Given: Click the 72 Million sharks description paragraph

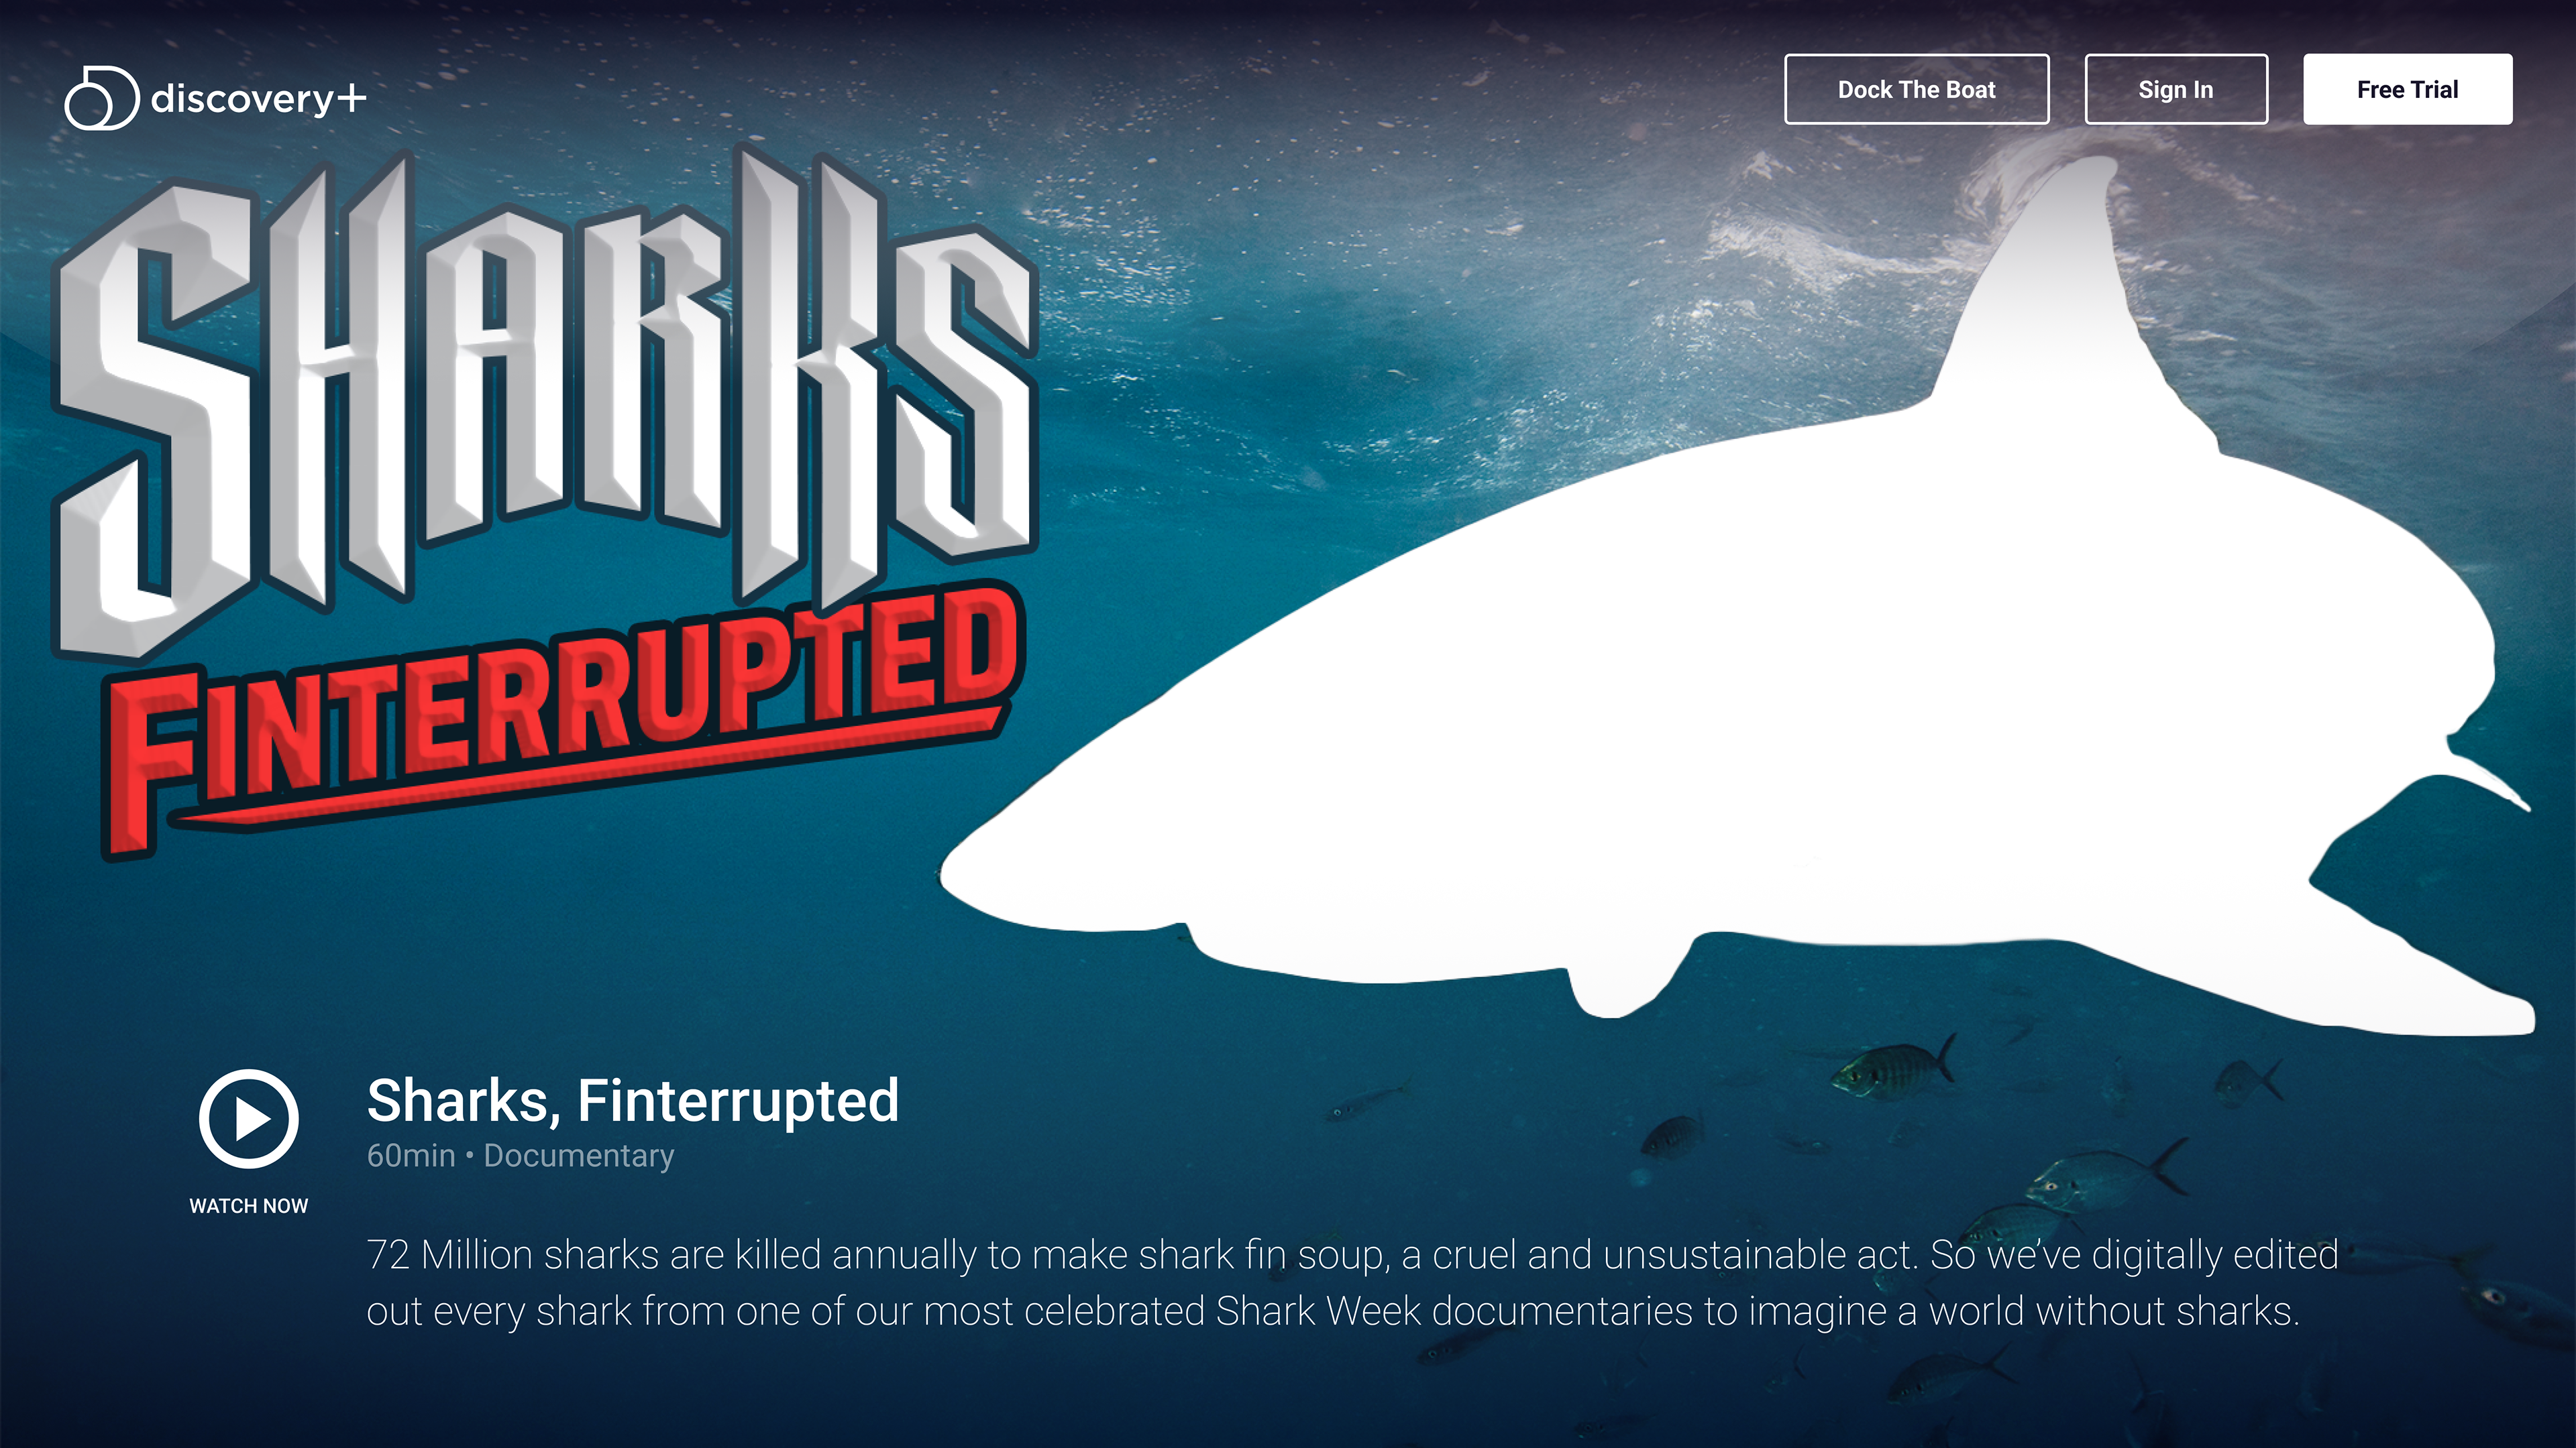Looking at the screenshot, I should coord(1352,1282).
